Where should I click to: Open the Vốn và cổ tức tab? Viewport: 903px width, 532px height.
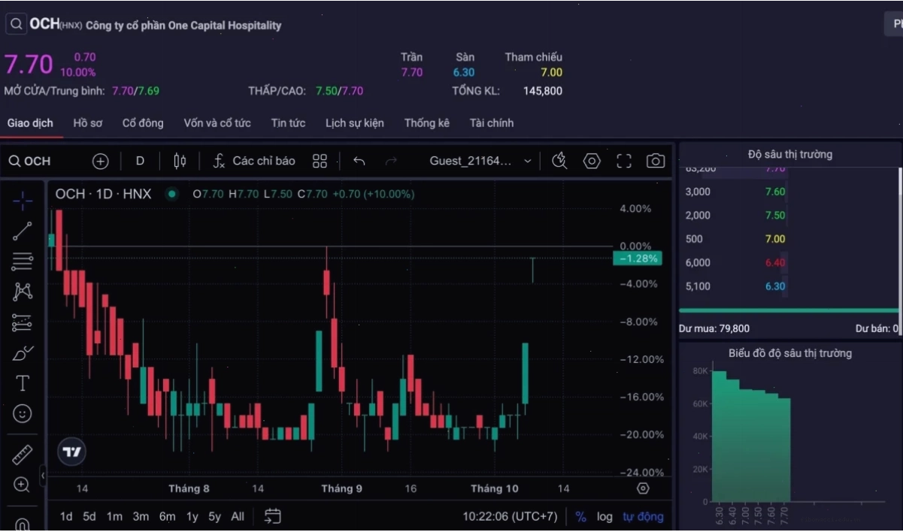(217, 123)
